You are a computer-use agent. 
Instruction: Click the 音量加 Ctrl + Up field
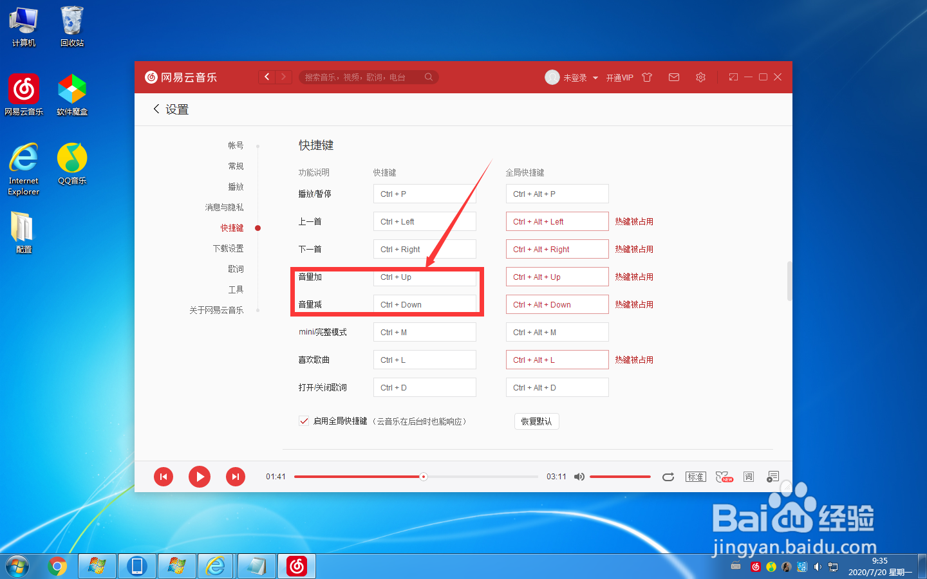tap(425, 277)
